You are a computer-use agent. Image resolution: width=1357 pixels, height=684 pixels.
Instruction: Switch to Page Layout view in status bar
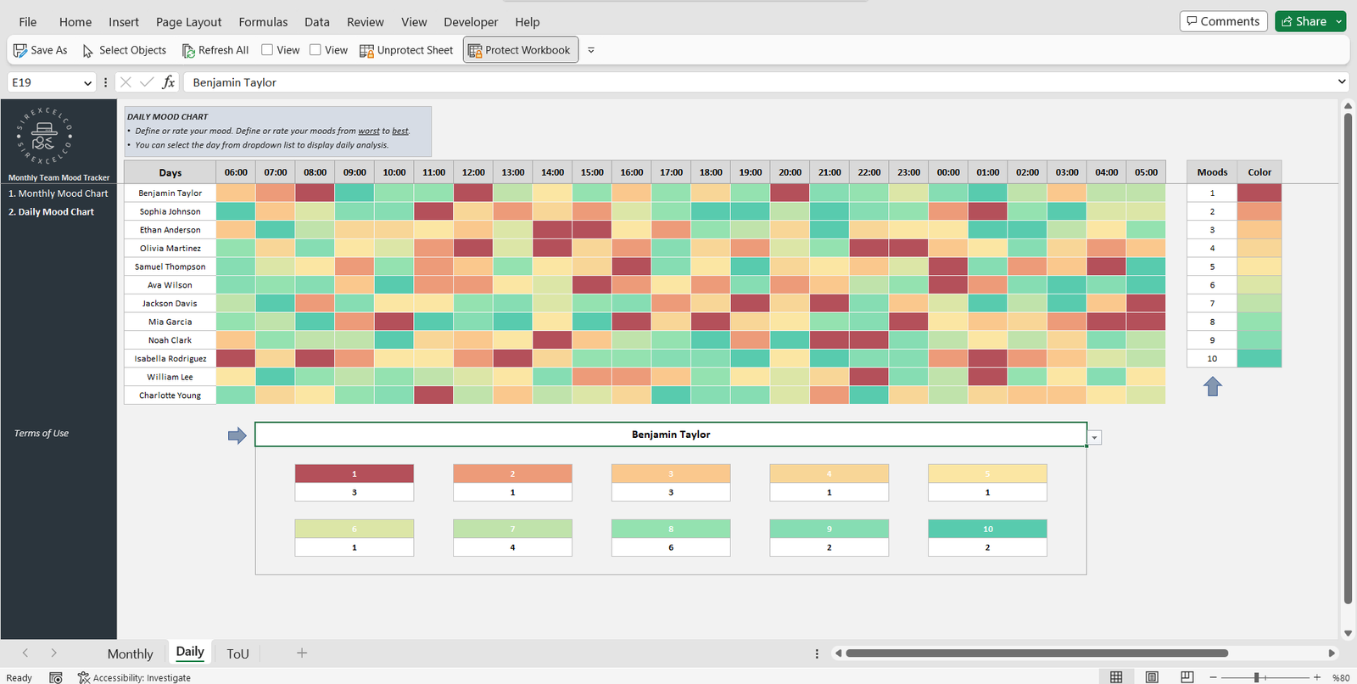(x=1152, y=677)
